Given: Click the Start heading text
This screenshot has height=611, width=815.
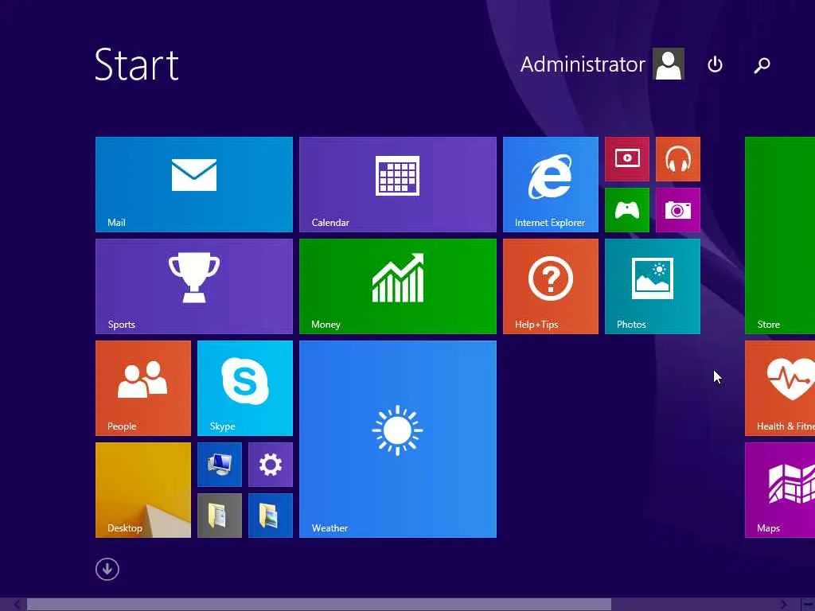Looking at the screenshot, I should 137,64.
